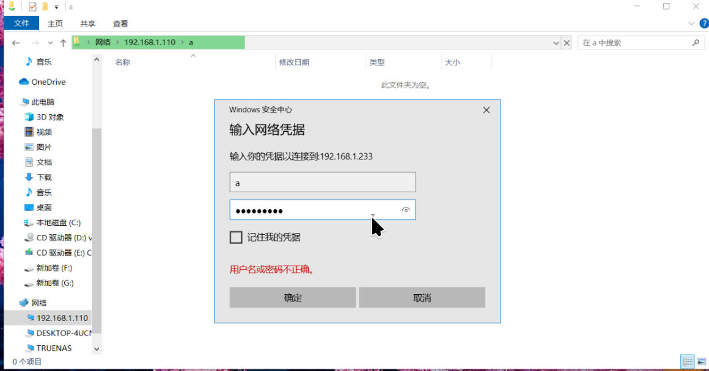Sort by 大小 column header
This screenshot has height=371, width=709.
452,62
